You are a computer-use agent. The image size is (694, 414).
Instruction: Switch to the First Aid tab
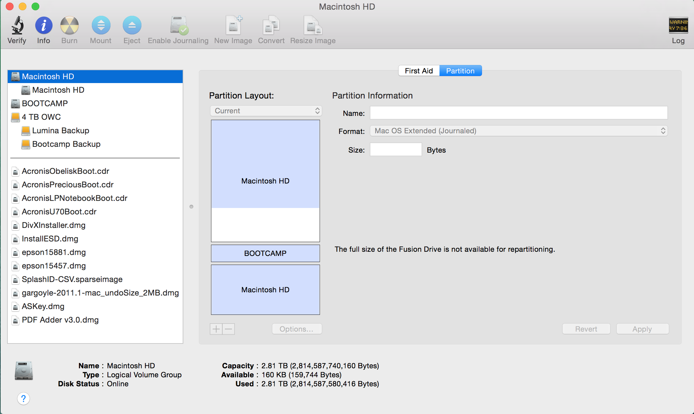point(419,71)
